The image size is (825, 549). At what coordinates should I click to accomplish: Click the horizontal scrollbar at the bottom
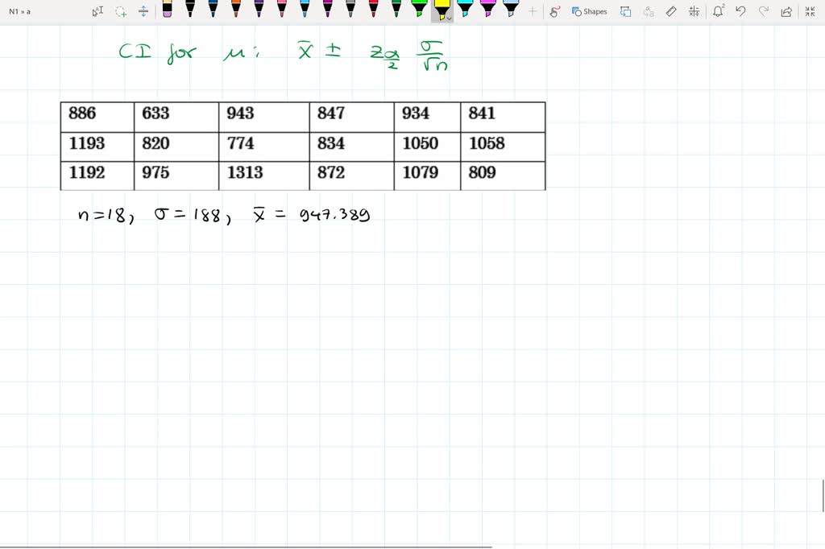point(247,547)
